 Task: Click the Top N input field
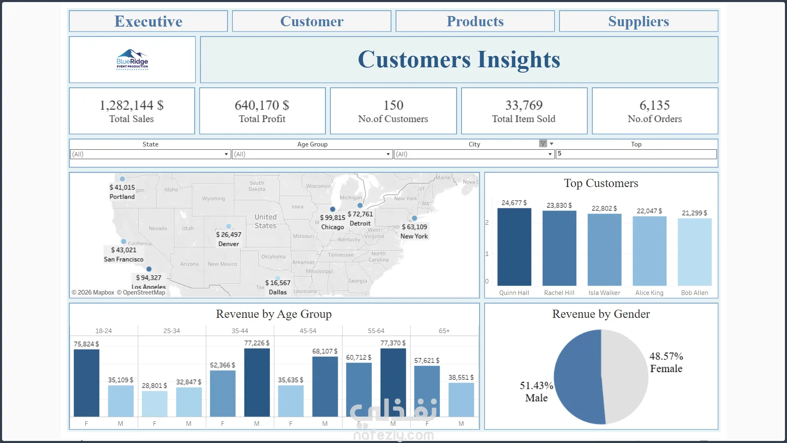(x=636, y=154)
